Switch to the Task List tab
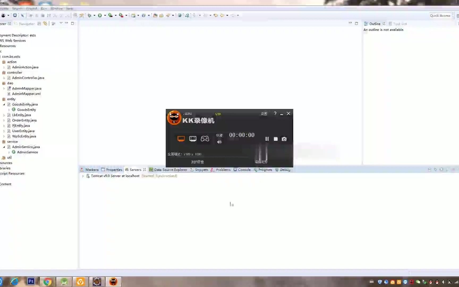The image size is (459, 287). click(x=398, y=24)
